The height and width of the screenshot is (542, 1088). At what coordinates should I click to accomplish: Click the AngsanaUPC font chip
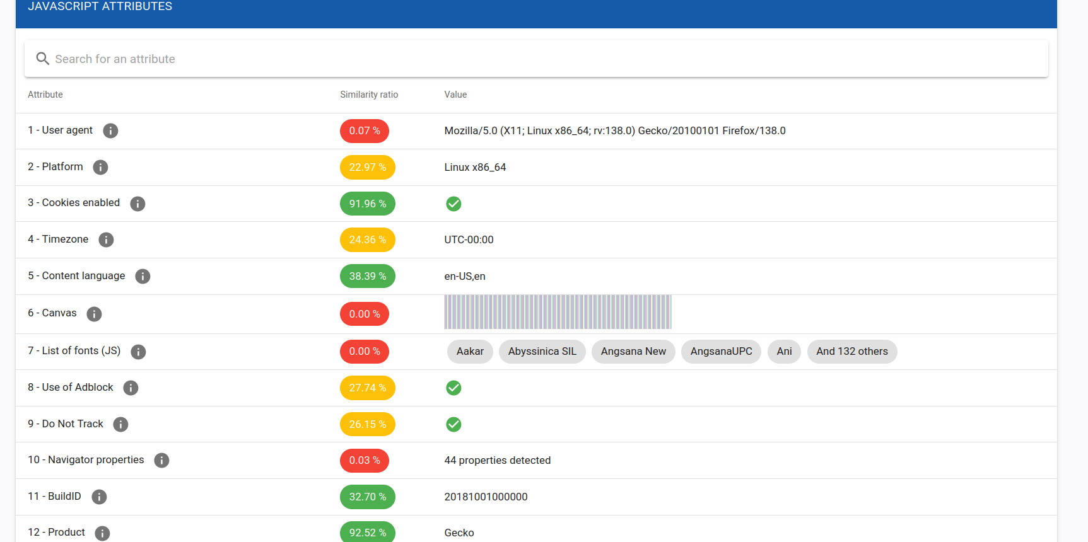click(721, 351)
